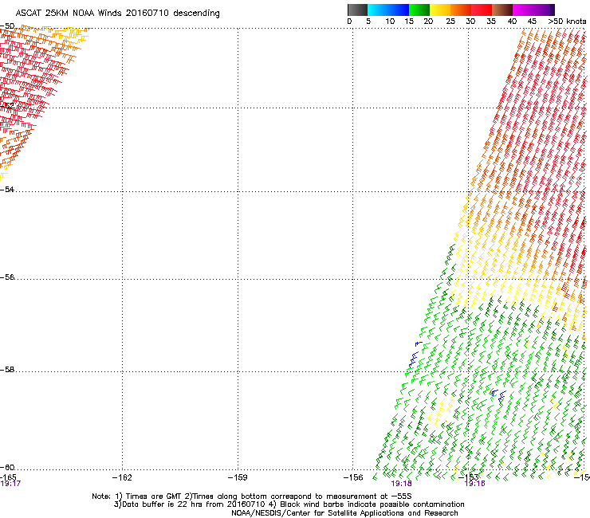Click the brown 35-40 knots legend segment

tap(502, 10)
